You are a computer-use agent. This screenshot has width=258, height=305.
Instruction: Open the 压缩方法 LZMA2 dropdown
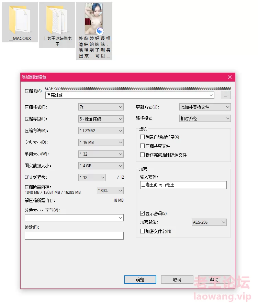point(101,131)
